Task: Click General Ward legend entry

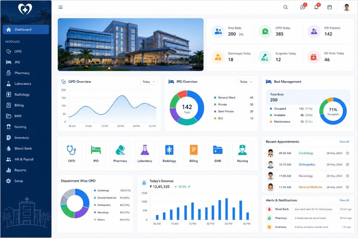Action: pyautogui.click(x=234, y=98)
